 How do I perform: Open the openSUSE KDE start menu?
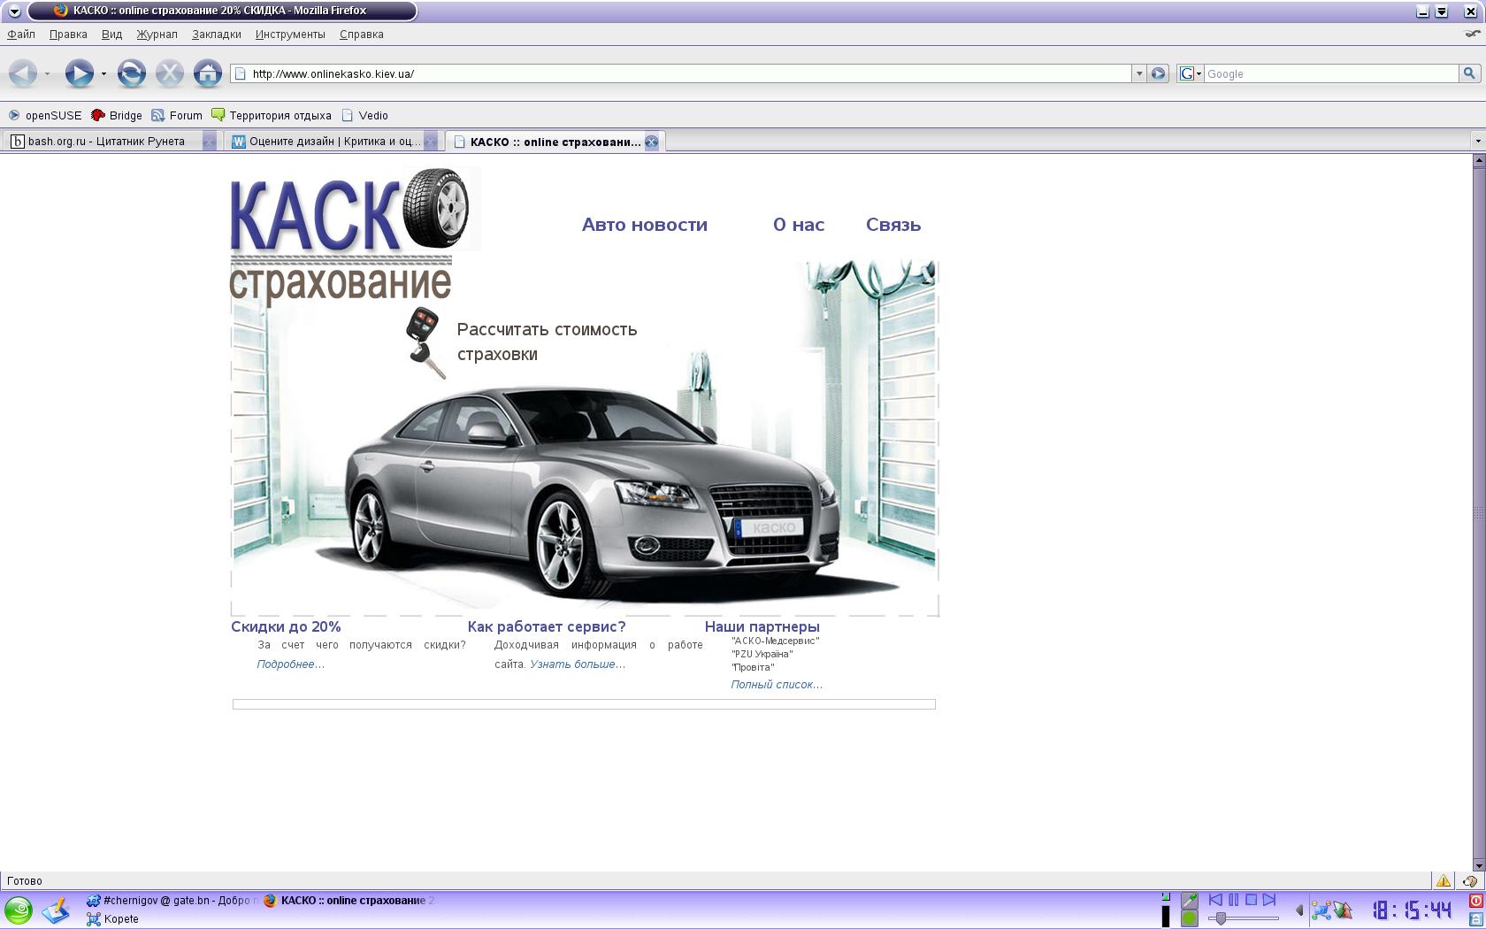point(18,910)
